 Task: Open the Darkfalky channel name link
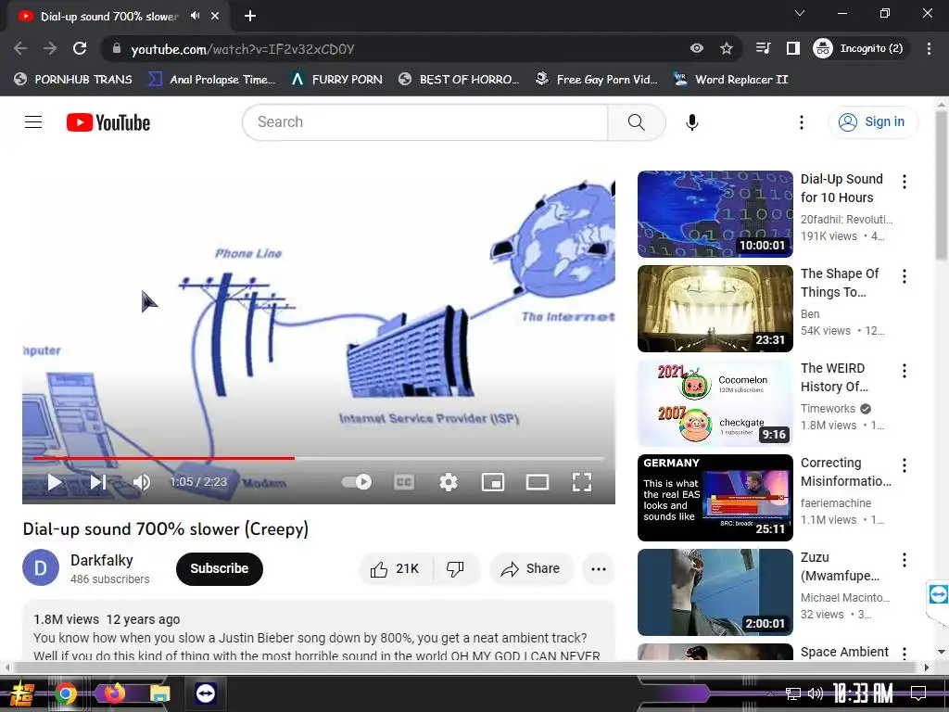point(102,560)
